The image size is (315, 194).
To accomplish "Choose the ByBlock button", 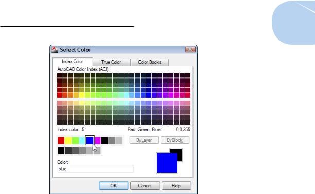I will (175, 140).
